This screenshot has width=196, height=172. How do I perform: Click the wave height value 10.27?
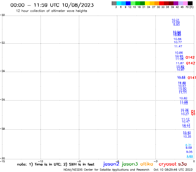pyautogui.click(x=185, y=114)
